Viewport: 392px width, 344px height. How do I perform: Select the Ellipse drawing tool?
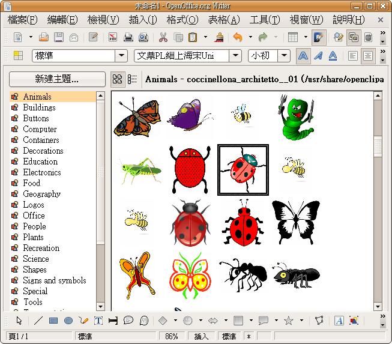point(68,321)
